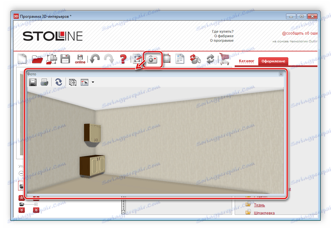Click the round minus zoom button
331x231 pixels.
21,173
